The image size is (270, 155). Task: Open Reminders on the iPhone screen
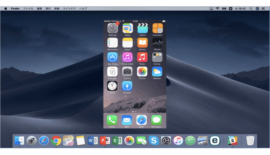112,43
